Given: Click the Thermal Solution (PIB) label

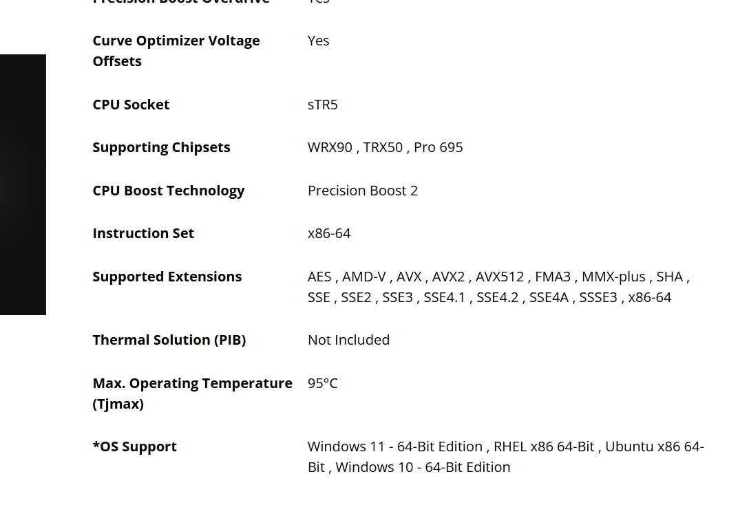Looking at the screenshot, I should click(169, 340).
